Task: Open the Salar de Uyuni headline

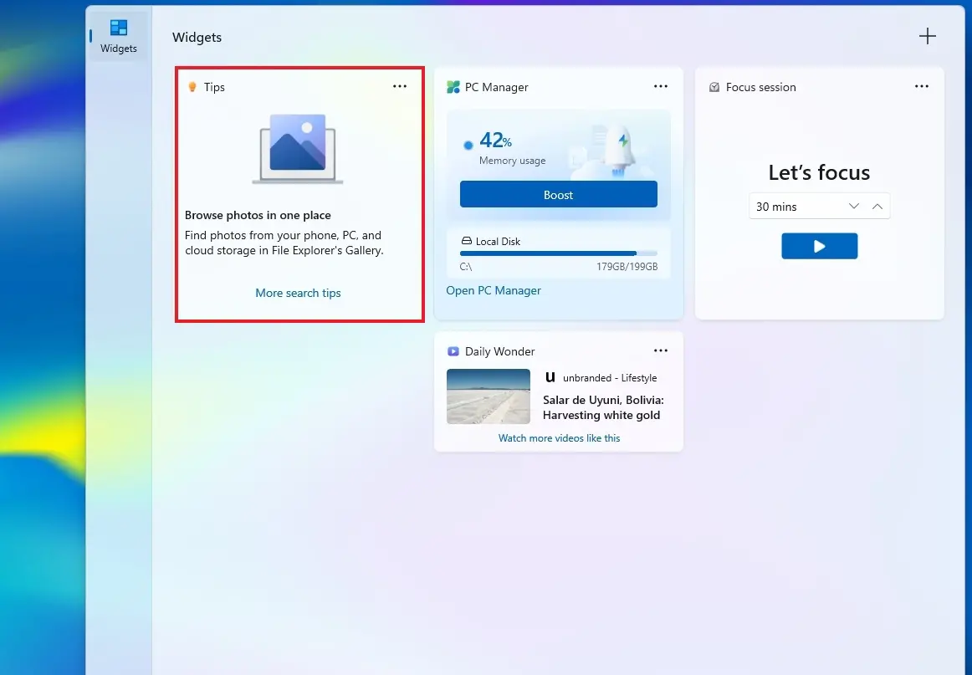Action: click(x=603, y=407)
